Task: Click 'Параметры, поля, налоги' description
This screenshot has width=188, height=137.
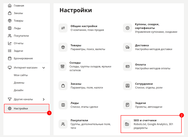Action: click(87, 88)
